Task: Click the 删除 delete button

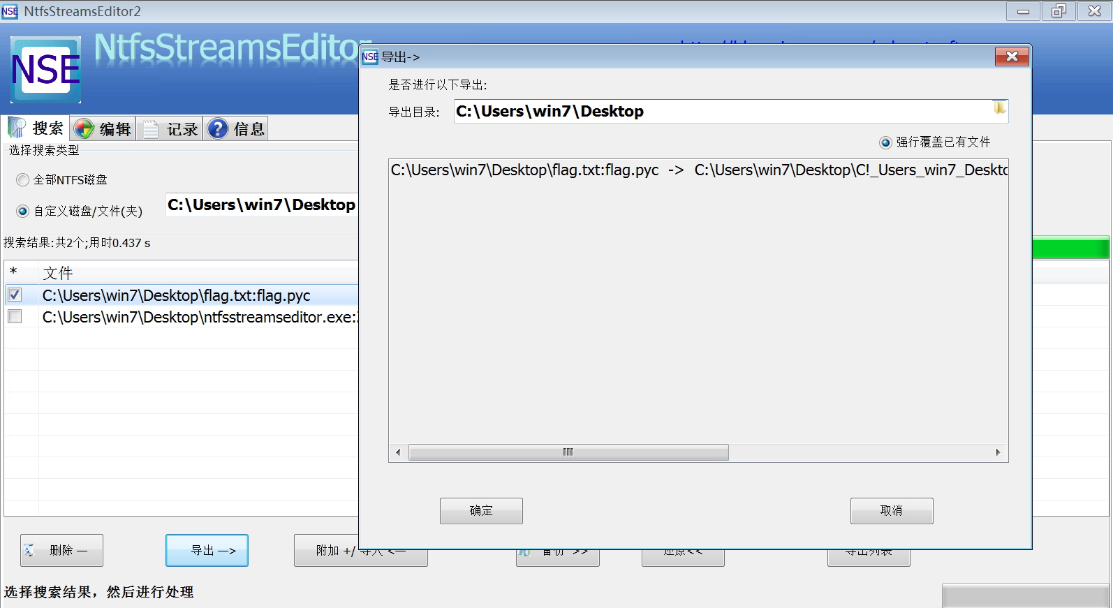Action: (x=62, y=550)
